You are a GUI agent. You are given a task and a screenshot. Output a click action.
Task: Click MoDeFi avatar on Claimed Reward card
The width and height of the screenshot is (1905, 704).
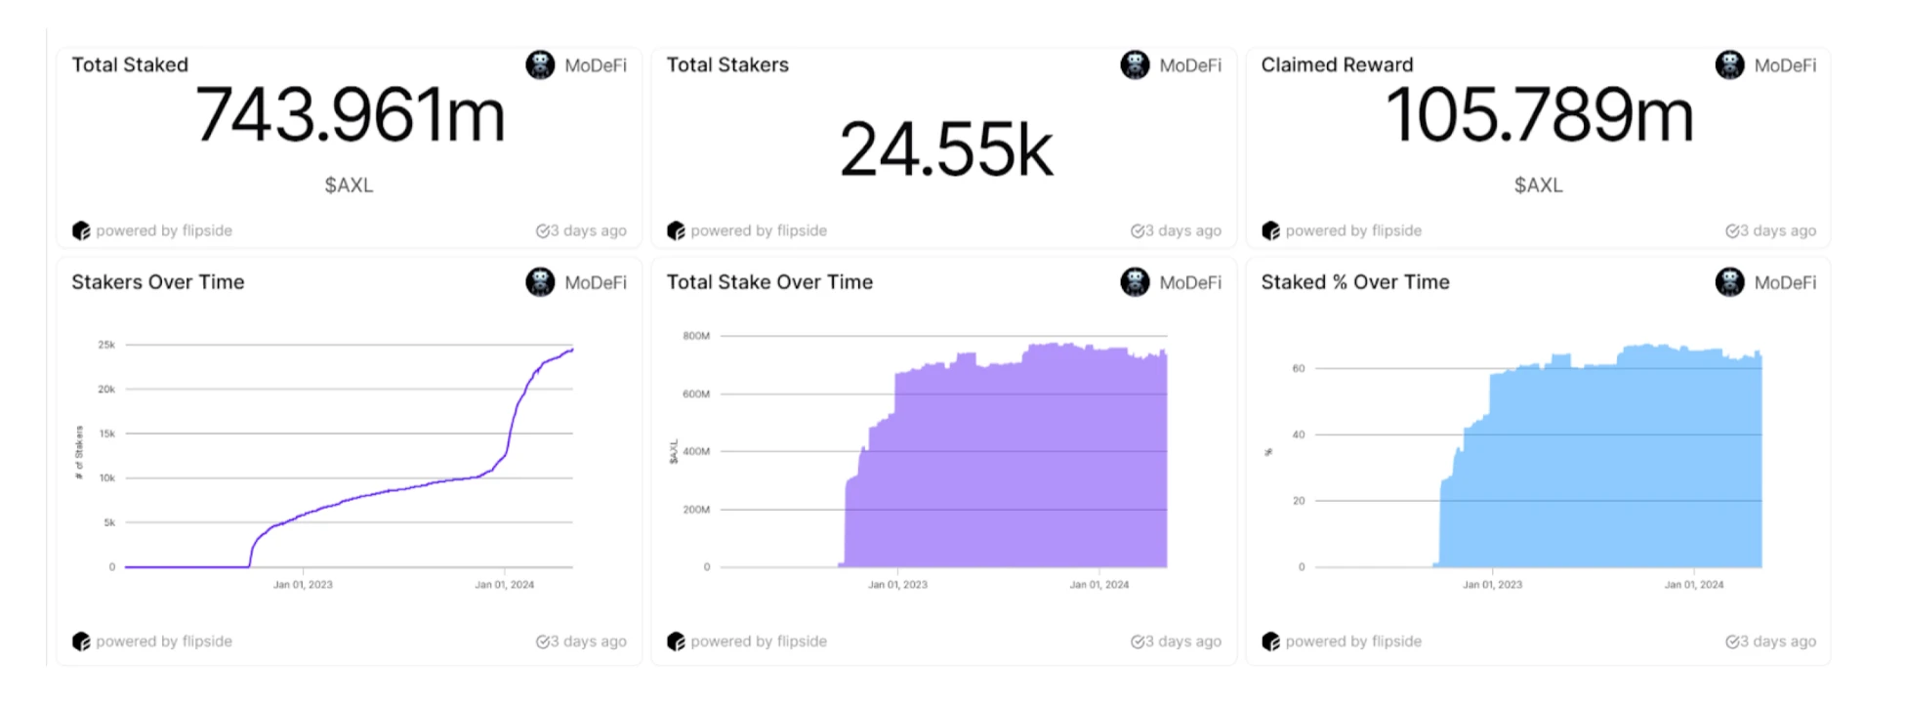pos(1729,65)
